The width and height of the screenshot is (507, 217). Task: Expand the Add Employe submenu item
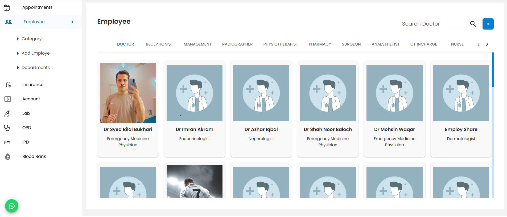coord(33,53)
